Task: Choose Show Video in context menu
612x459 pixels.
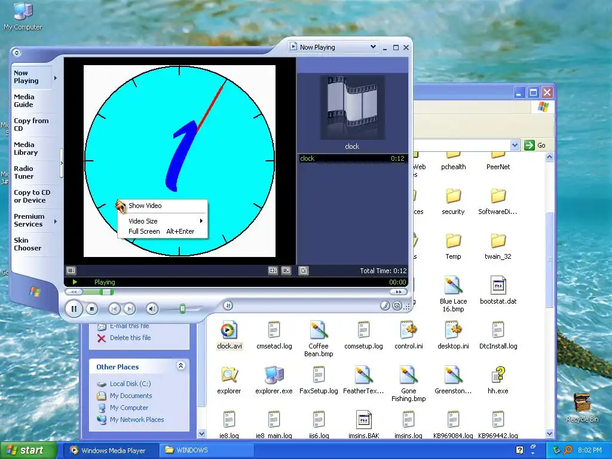Action: click(x=162, y=206)
